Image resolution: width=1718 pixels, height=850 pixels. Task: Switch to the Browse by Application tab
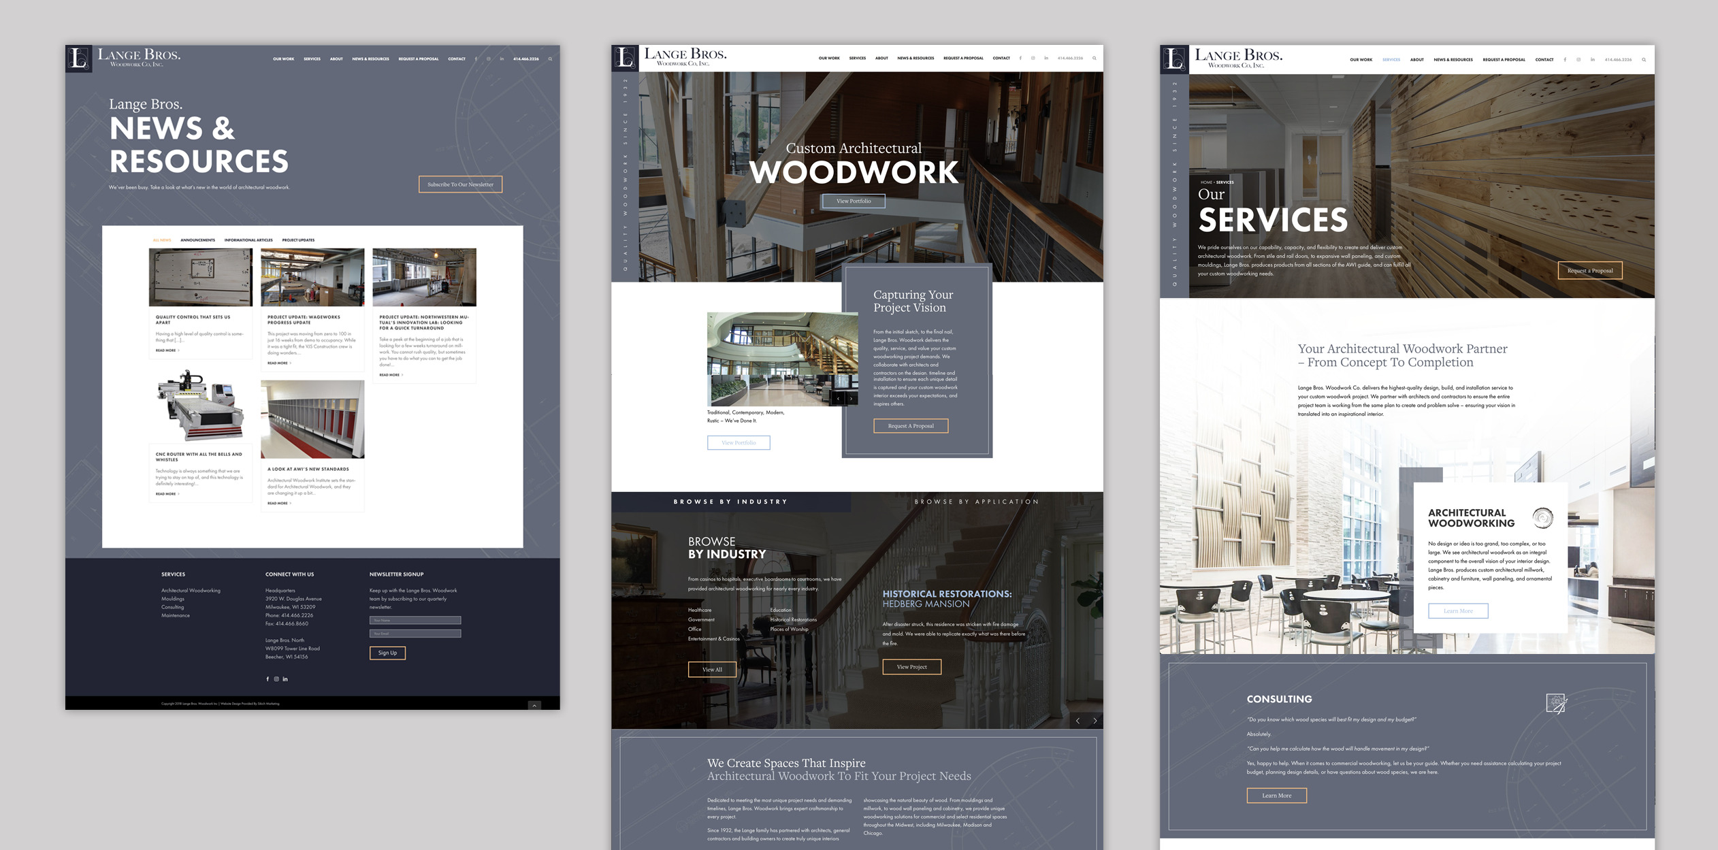coord(976,502)
